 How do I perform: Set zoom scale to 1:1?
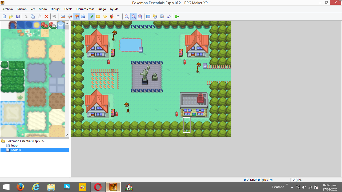coord(127,16)
